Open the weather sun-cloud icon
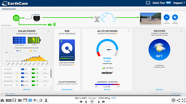186x104 pixels. point(35,100)
